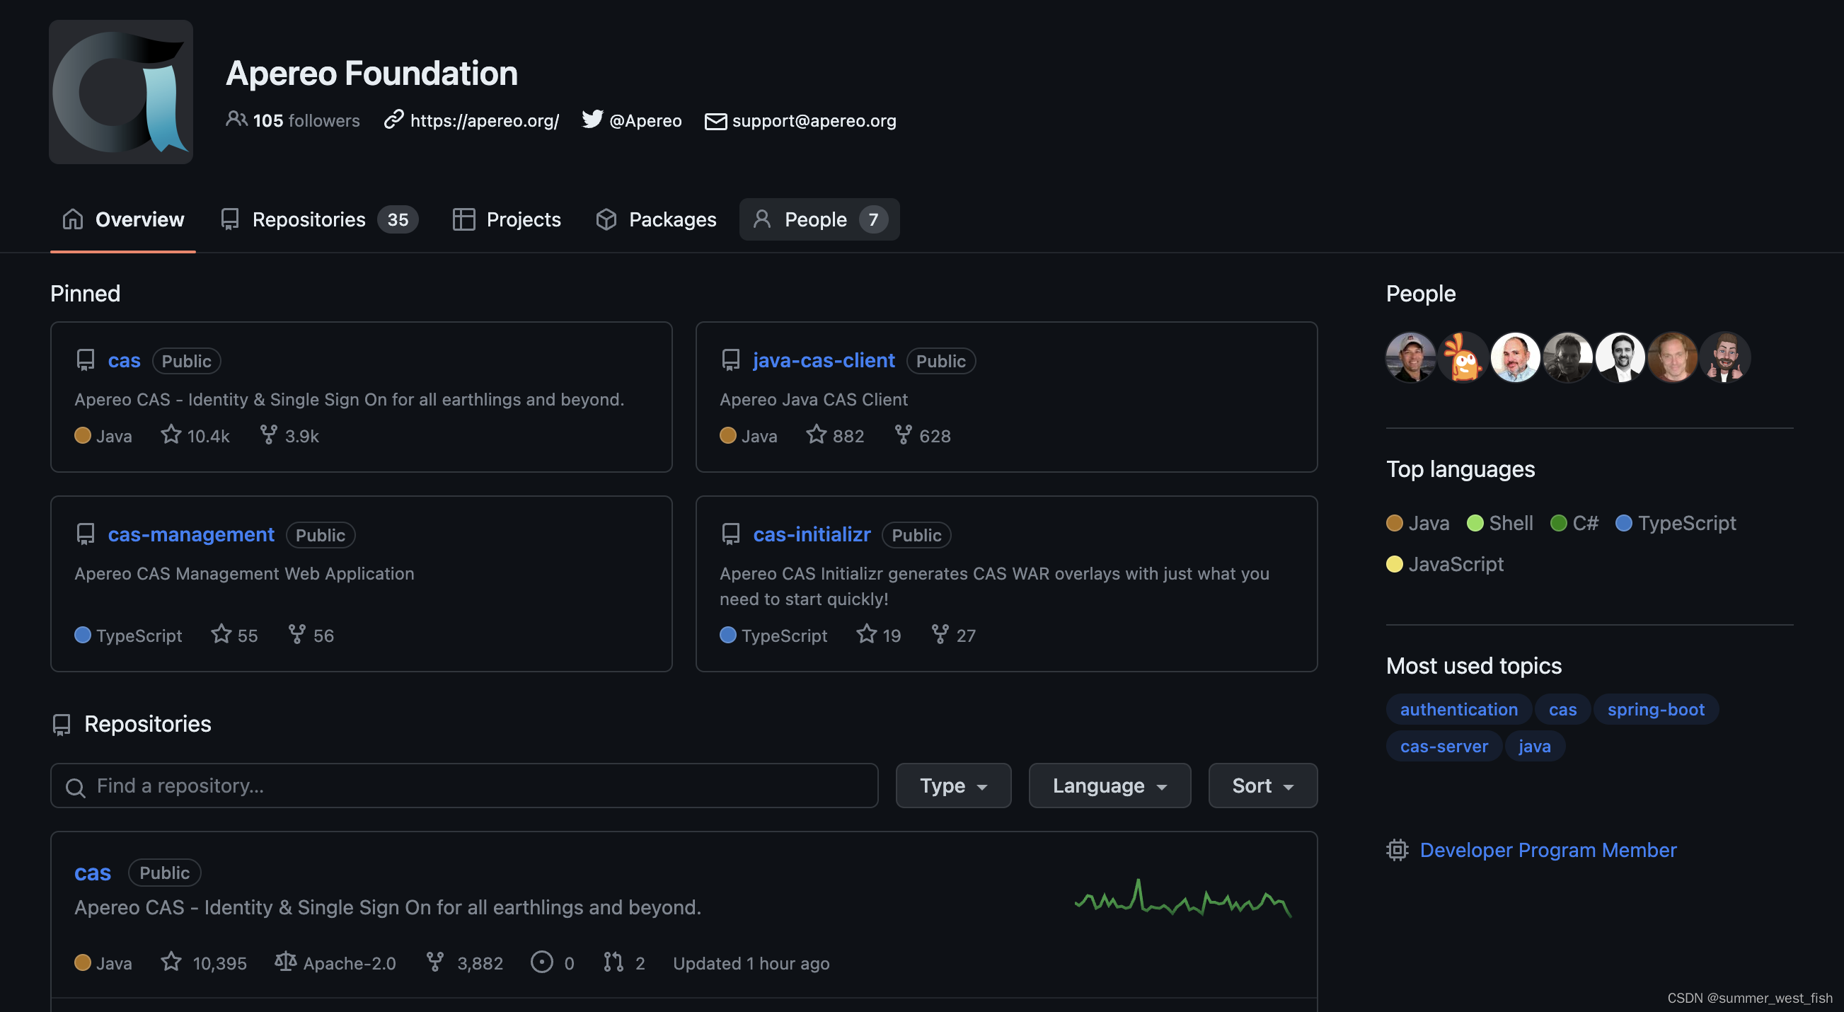Click the envelope icon beside support email

tap(715, 121)
